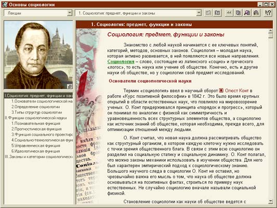
Task: Open 5.Управленческая функция item
Action: pos(36,146)
